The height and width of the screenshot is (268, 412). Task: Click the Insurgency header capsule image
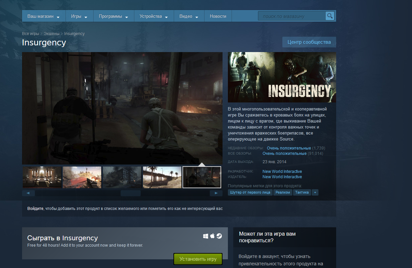282,77
